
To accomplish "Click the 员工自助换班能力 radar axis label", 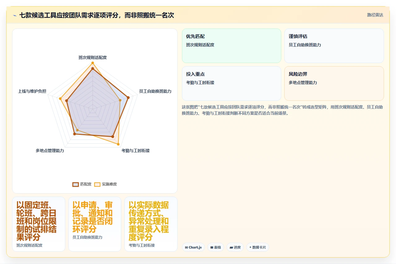I will click(x=155, y=91).
